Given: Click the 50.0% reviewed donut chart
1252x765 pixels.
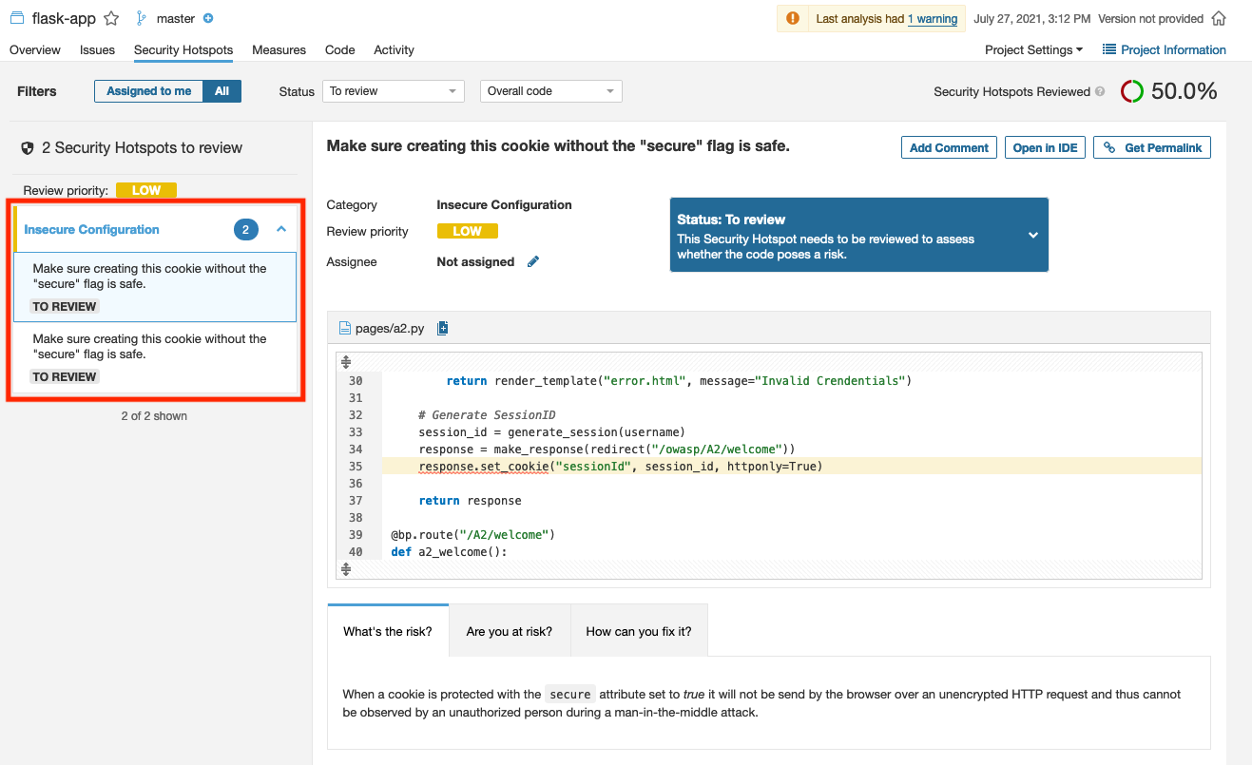Looking at the screenshot, I should click(1131, 91).
